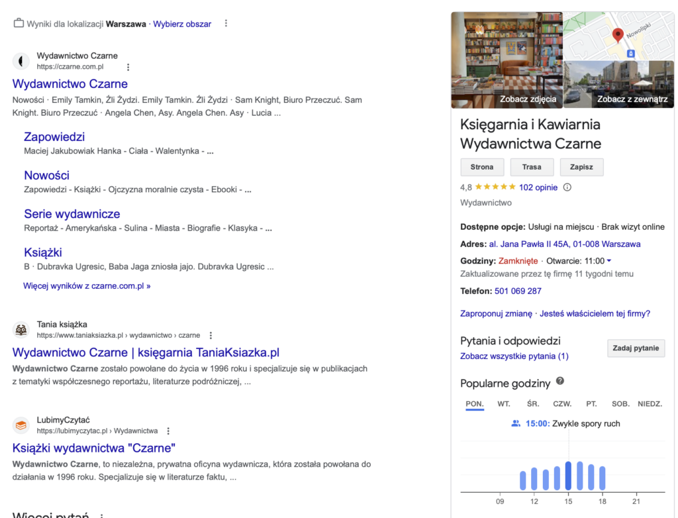Switch to SOB. popular times tab

click(x=620, y=404)
